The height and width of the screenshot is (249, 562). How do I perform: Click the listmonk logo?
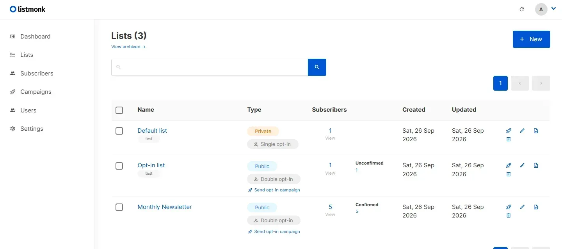tap(28, 9)
